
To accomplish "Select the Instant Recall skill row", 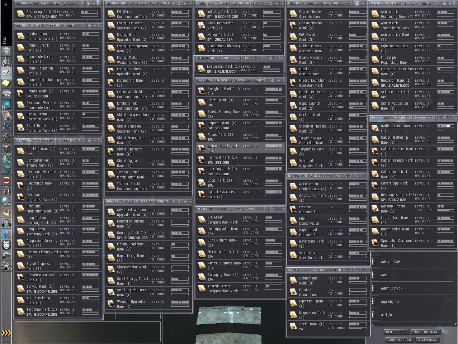I will (x=241, y=148).
